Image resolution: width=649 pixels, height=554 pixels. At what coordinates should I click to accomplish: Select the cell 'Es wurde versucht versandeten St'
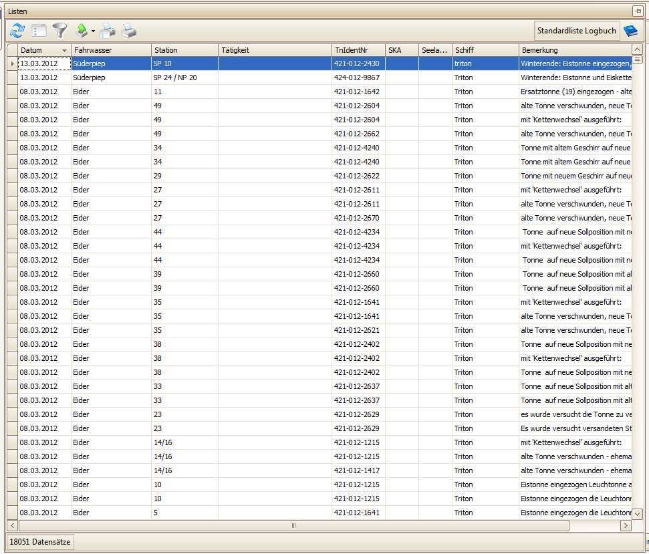[x=575, y=428]
